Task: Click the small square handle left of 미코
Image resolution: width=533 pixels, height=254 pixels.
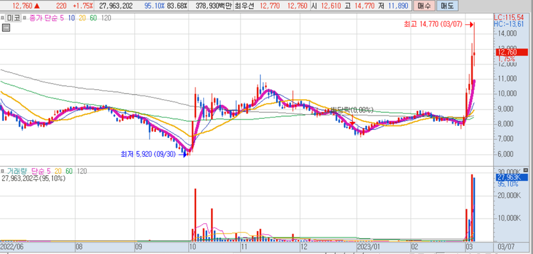Action: [2, 18]
